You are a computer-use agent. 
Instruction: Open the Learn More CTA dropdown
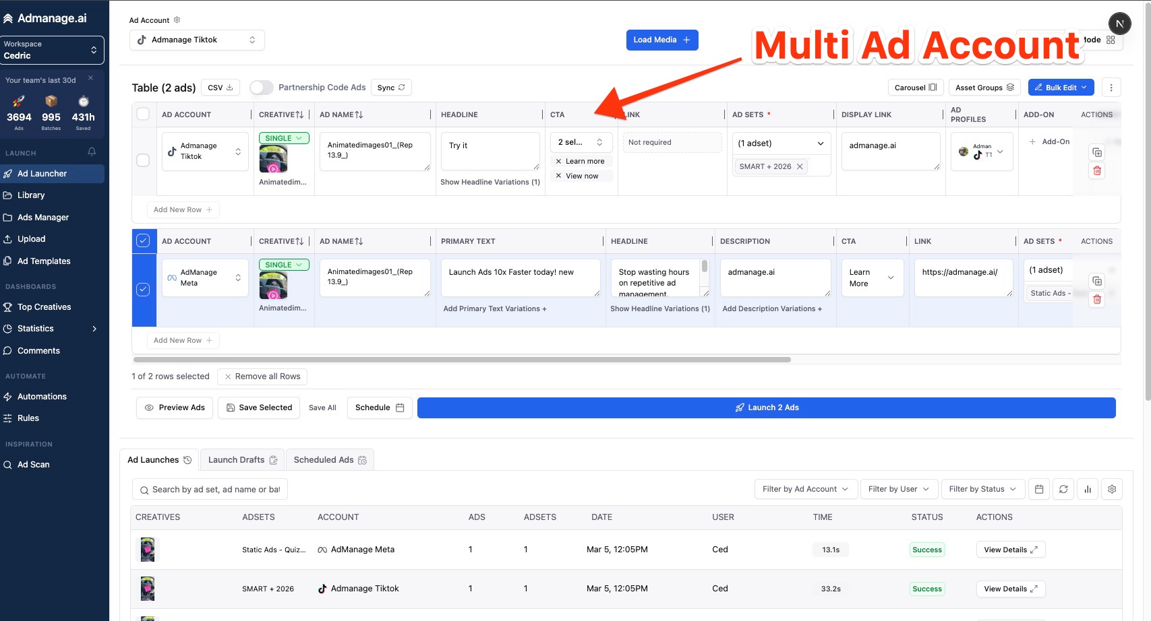pos(872,278)
